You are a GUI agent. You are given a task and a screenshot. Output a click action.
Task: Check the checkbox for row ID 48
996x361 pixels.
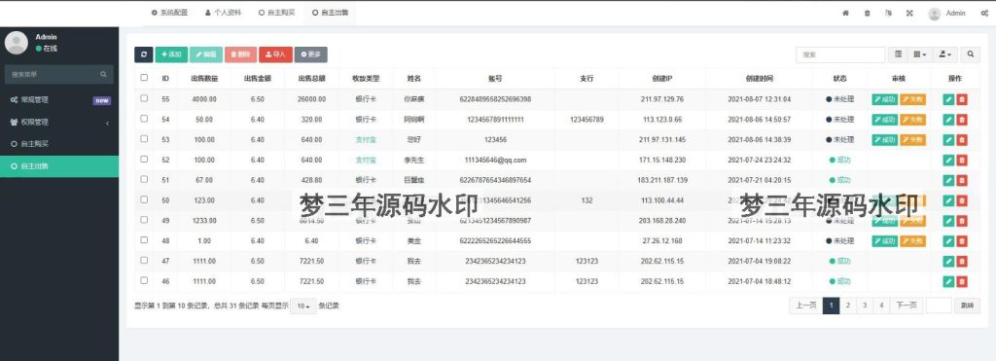click(144, 240)
